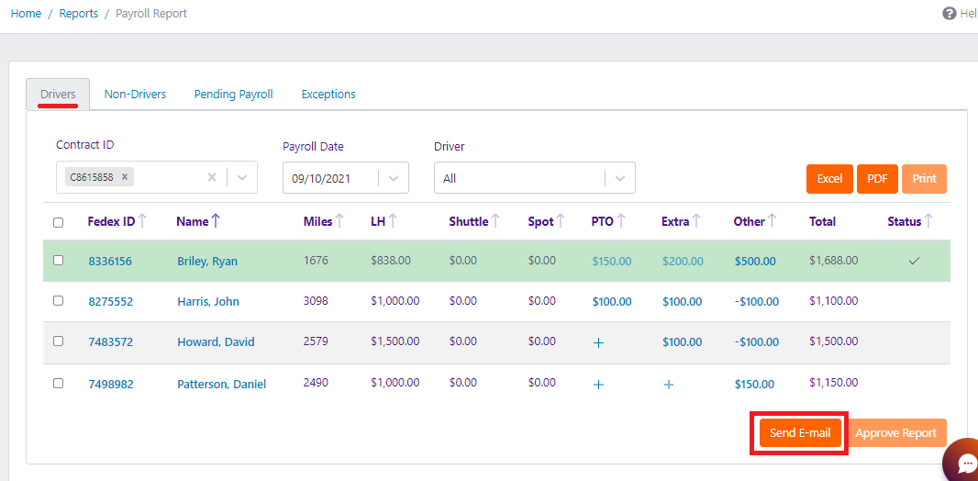Edit Harris, John Other -$100.00
978x481 pixels.
click(757, 302)
